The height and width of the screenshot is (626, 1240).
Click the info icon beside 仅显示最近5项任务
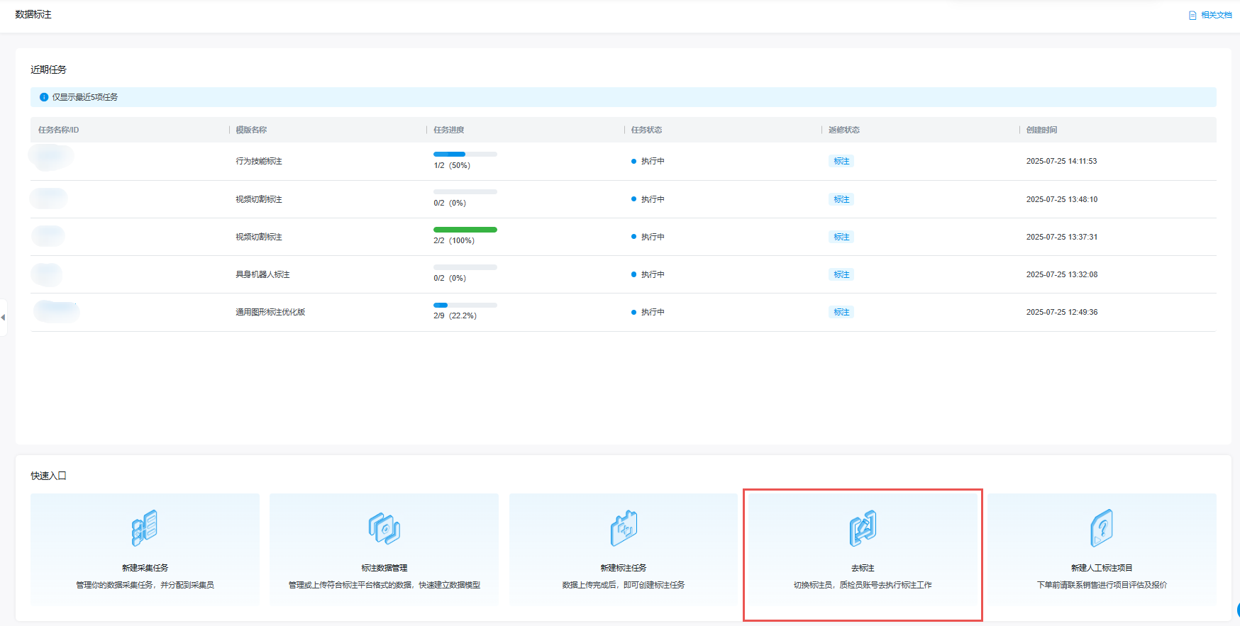[x=44, y=97]
